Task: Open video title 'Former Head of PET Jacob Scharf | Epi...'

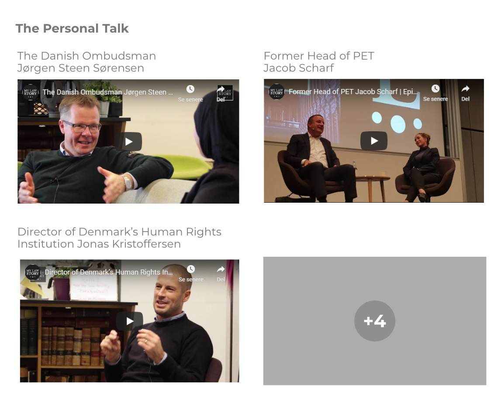Action: [353, 92]
